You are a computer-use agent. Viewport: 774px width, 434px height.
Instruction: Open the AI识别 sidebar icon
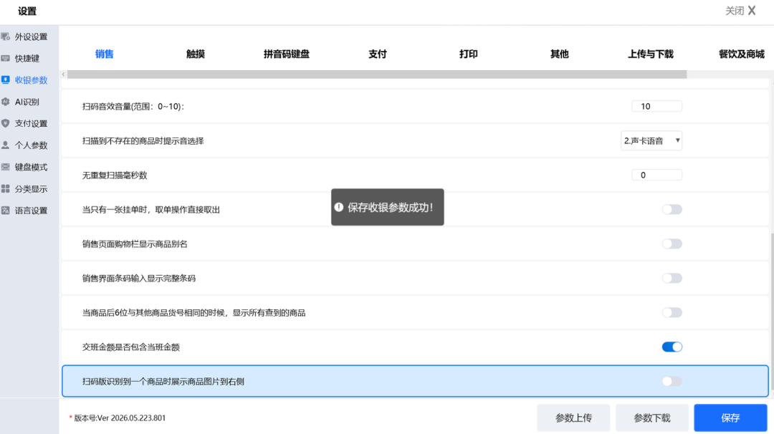tap(6, 102)
